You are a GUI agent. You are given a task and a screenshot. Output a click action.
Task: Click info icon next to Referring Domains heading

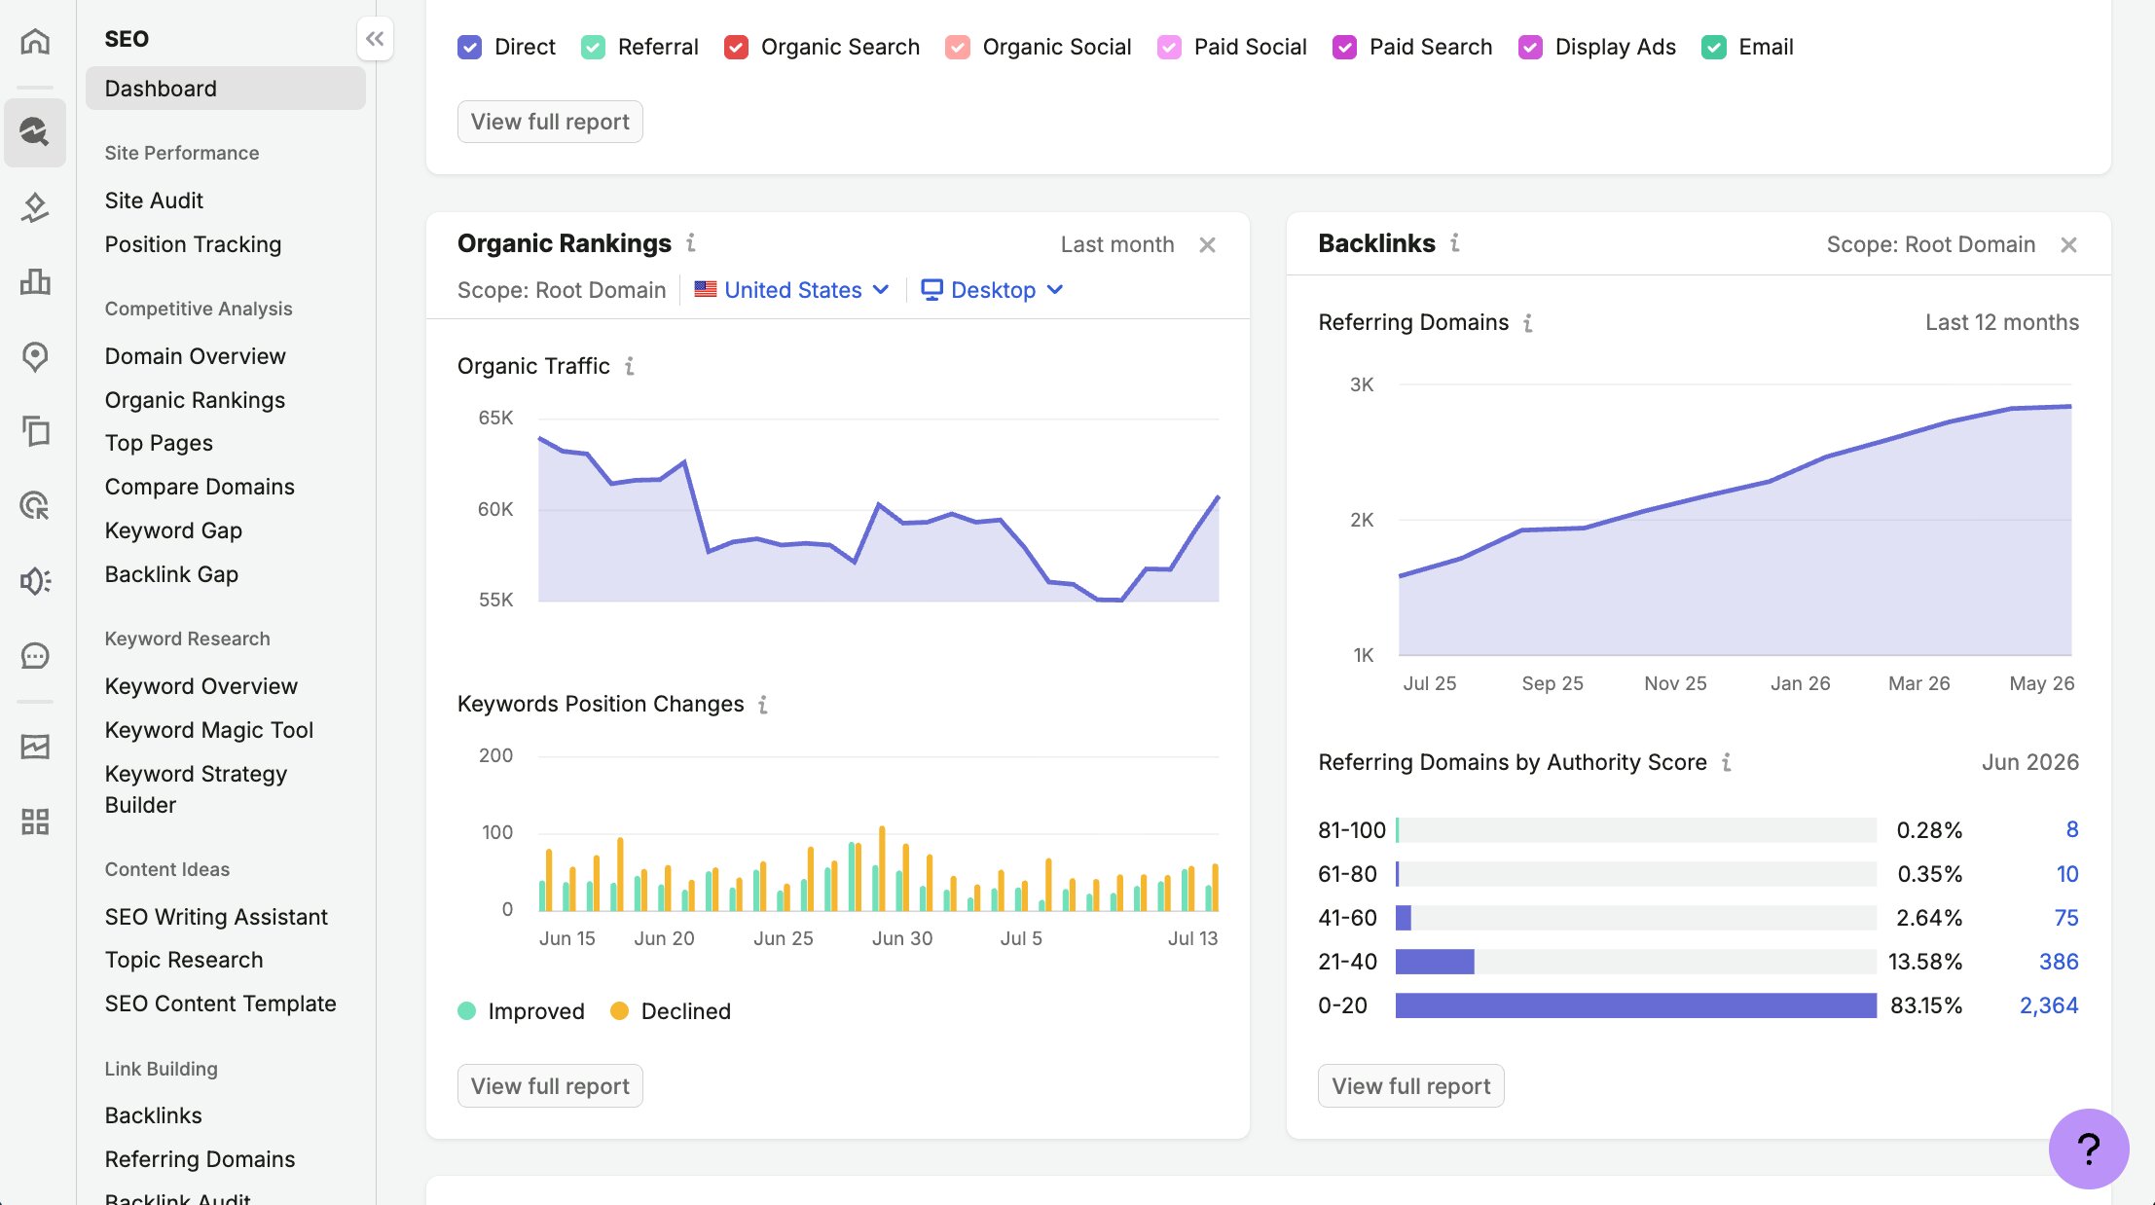point(1528,322)
